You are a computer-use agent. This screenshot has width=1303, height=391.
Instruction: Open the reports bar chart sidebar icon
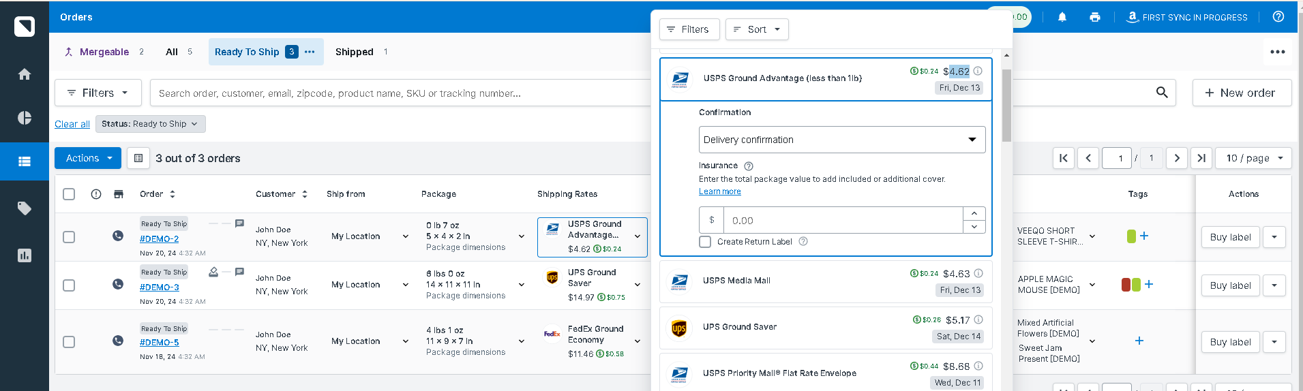25,255
